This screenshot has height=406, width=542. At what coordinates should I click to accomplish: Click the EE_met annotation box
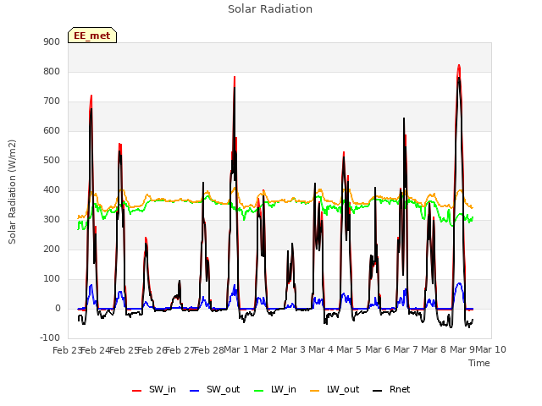tap(92, 36)
